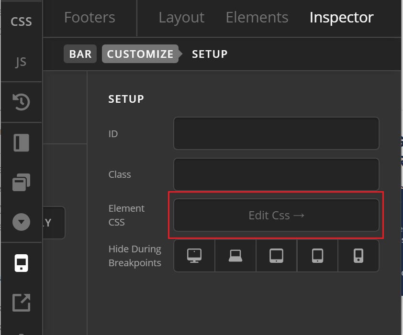Toggle the sidebar layout panel icon
This screenshot has height=335, width=403.
pos(22,142)
